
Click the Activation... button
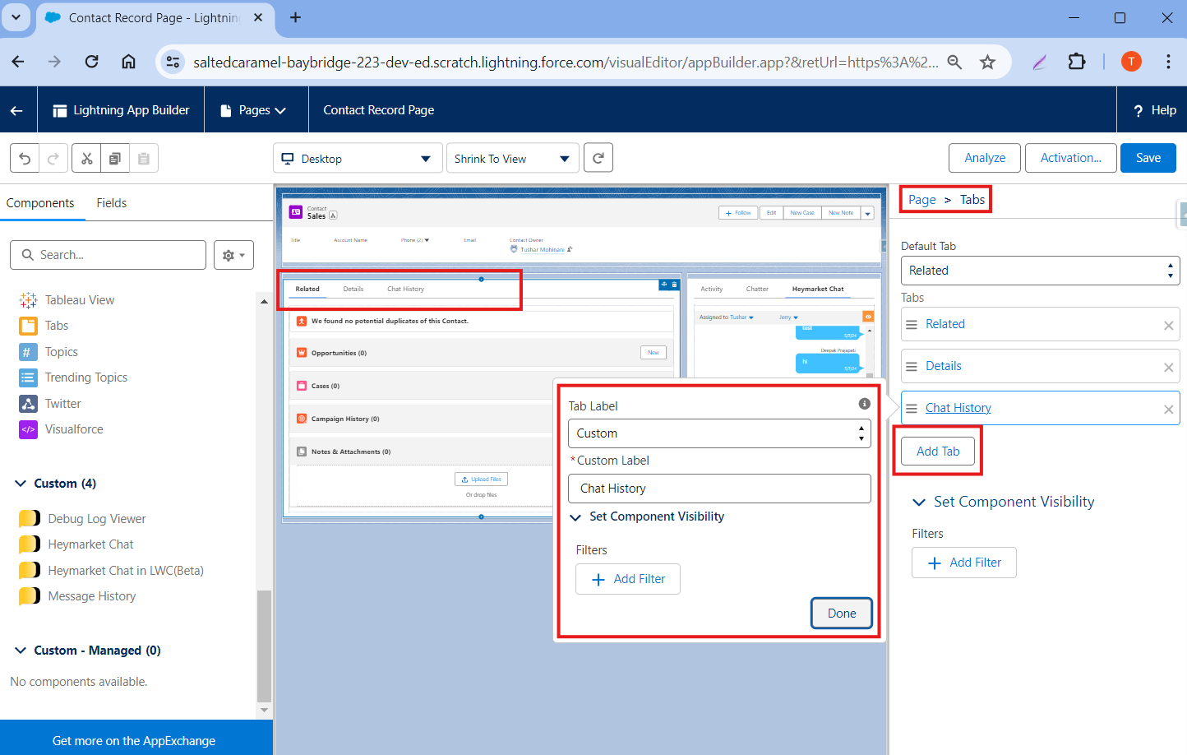pos(1071,158)
